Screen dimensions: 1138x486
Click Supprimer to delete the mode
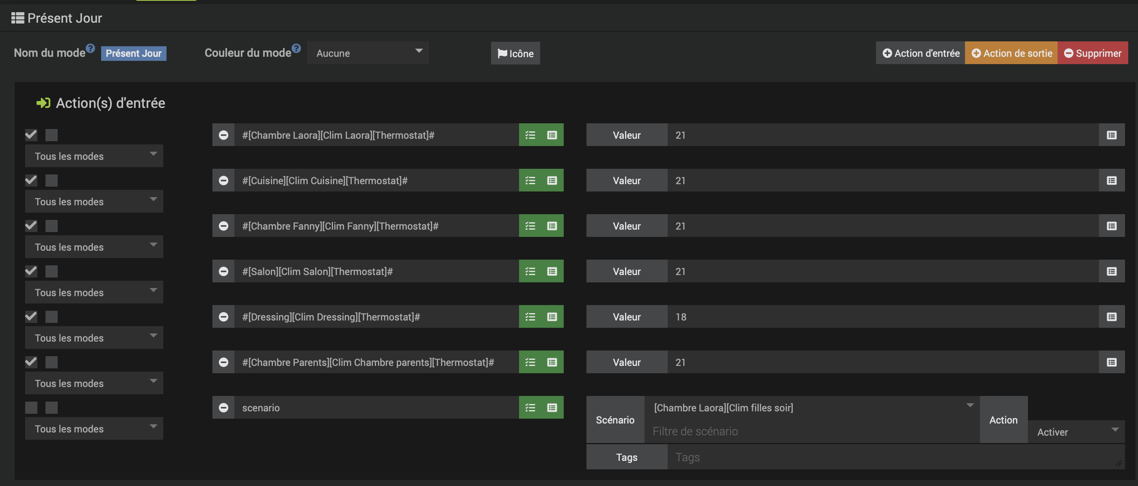point(1093,54)
